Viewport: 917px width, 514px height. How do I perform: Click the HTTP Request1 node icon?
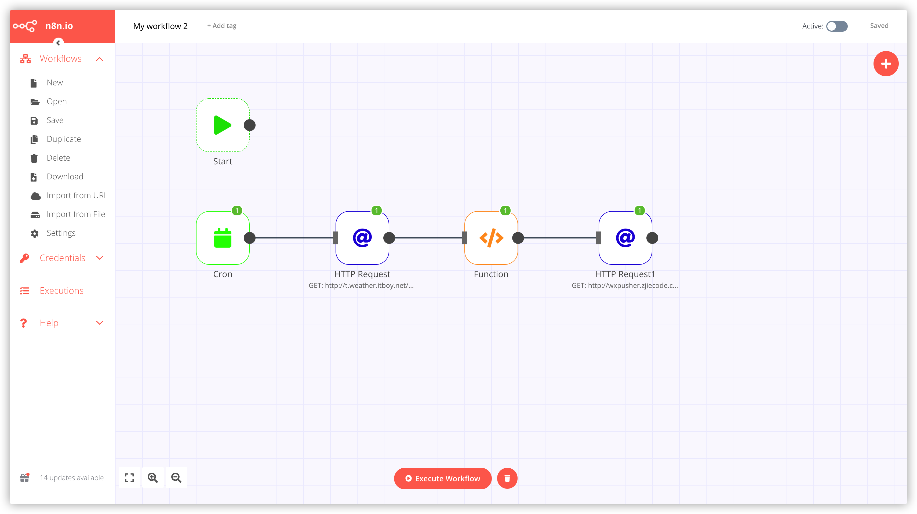[625, 238]
